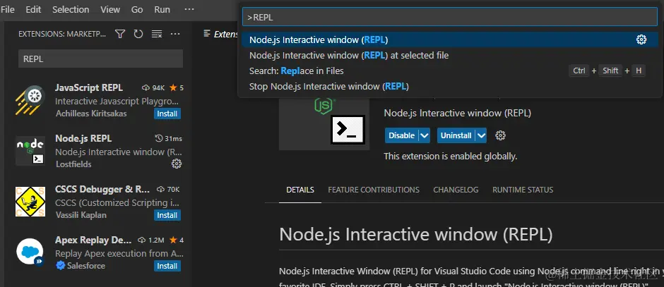Click the CSCS Debugger extension icon
Screen dimensions: 664x287
coord(30,202)
